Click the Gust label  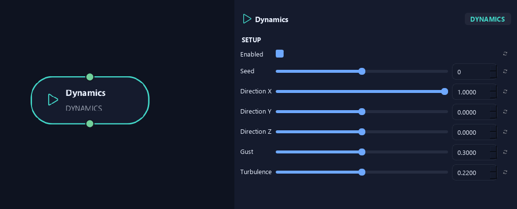pyautogui.click(x=247, y=152)
